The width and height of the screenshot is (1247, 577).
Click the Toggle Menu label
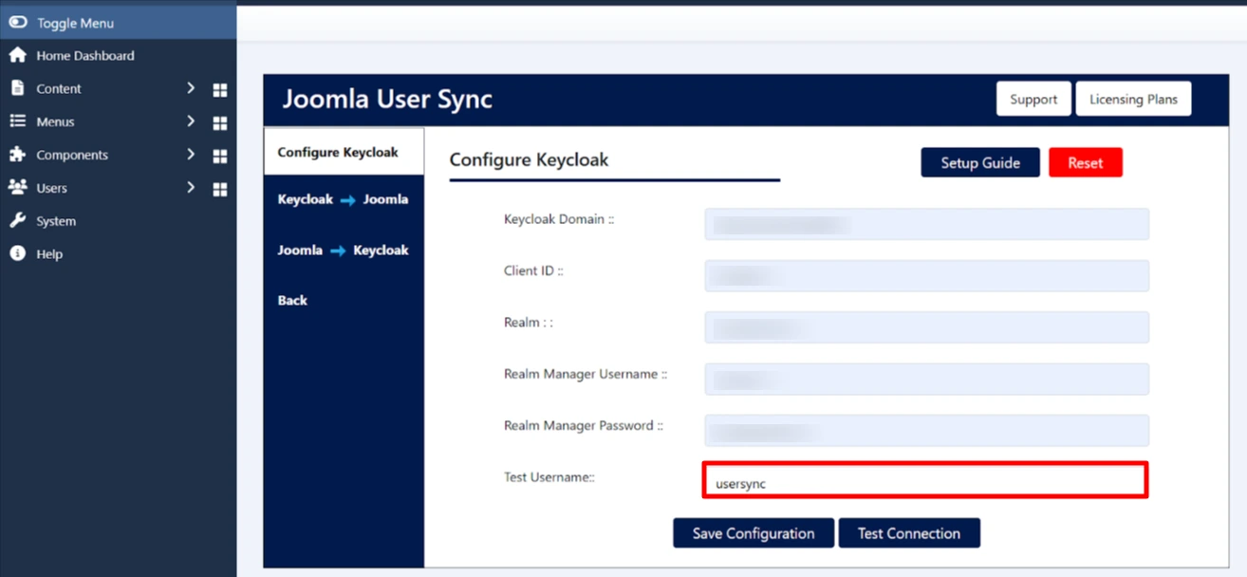coord(75,23)
